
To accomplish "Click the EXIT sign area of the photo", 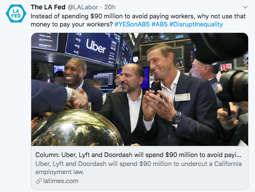I will click(x=226, y=67).
